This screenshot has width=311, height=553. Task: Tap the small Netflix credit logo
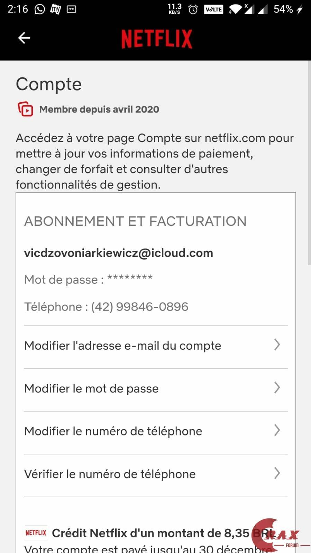pyautogui.click(x=36, y=533)
